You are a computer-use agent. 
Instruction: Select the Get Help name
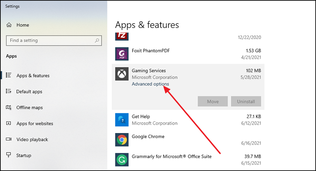click(141, 116)
